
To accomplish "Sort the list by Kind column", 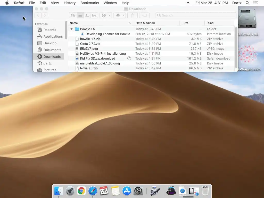I will pos(219,23).
